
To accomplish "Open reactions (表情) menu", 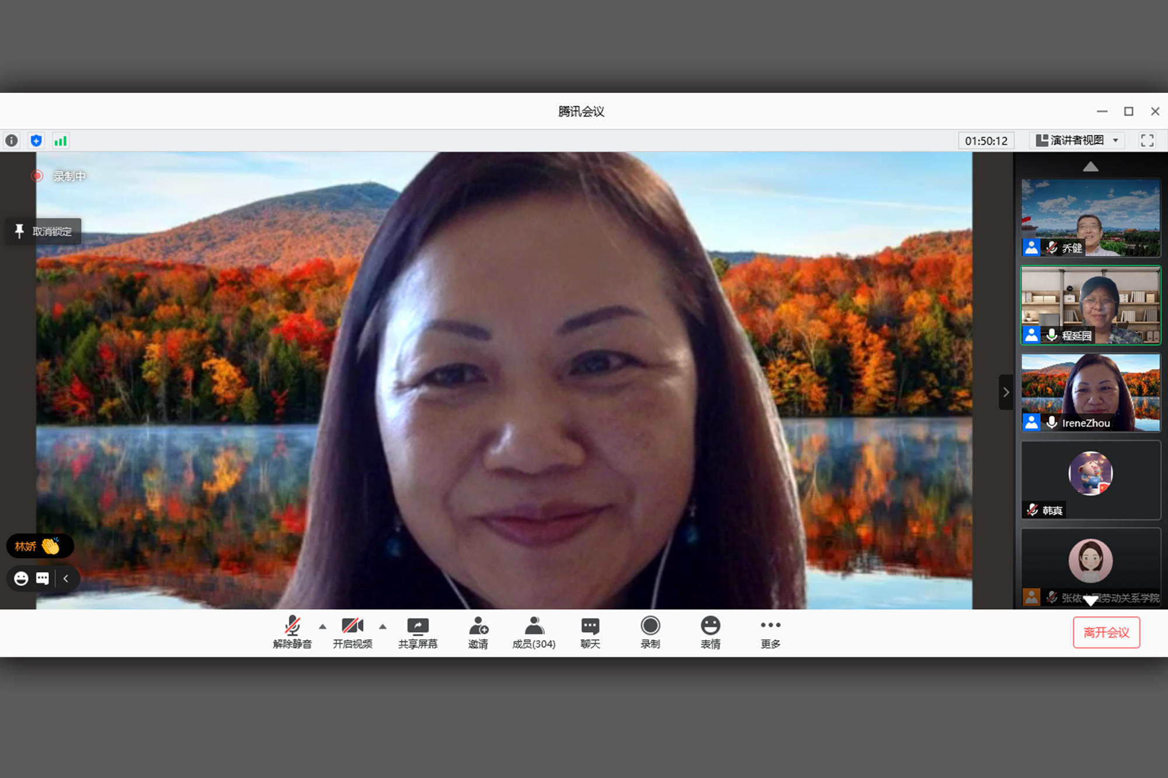I will 710,633.
